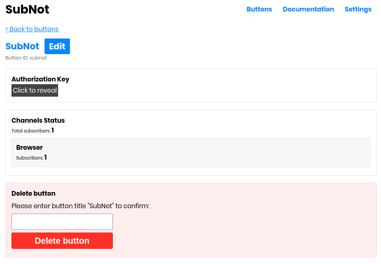Show the hidden authorization key value
The height and width of the screenshot is (264, 381).
pyautogui.click(x=34, y=90)
